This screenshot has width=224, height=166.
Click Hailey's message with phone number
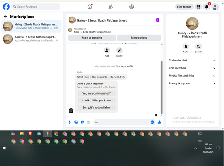click(101, 77)
